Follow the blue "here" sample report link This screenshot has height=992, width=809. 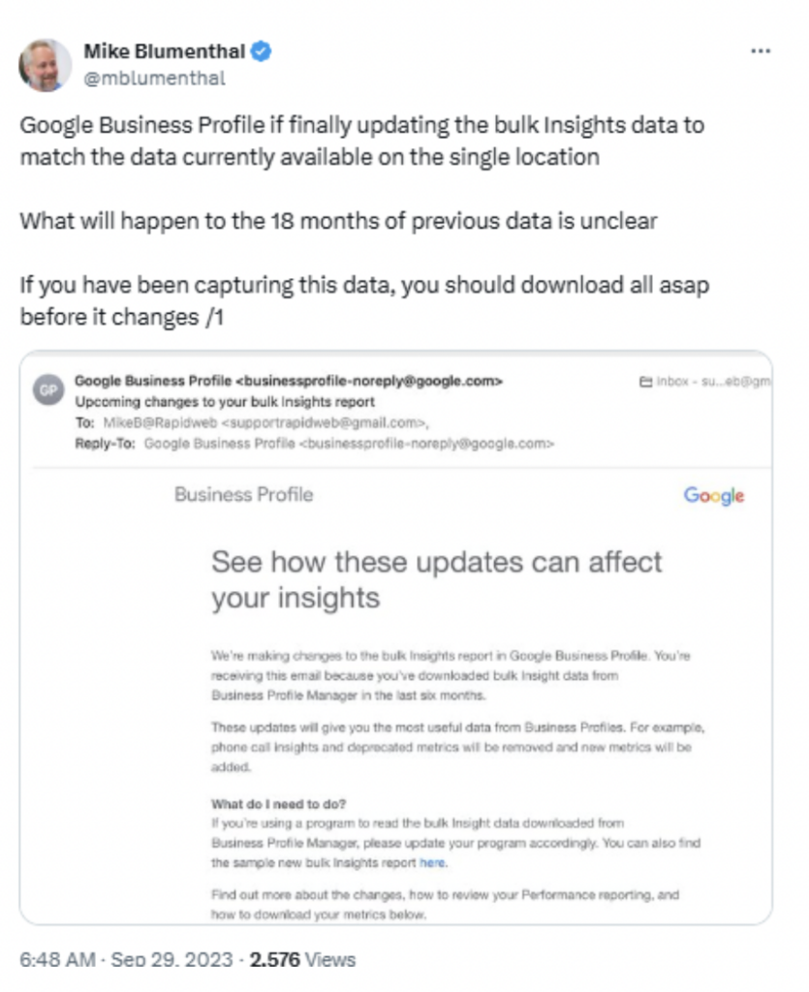pyautogui.click(x=432, y=862)
